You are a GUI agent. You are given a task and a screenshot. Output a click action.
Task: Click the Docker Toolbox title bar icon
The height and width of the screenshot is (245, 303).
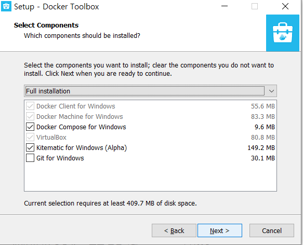click(6, 6)
